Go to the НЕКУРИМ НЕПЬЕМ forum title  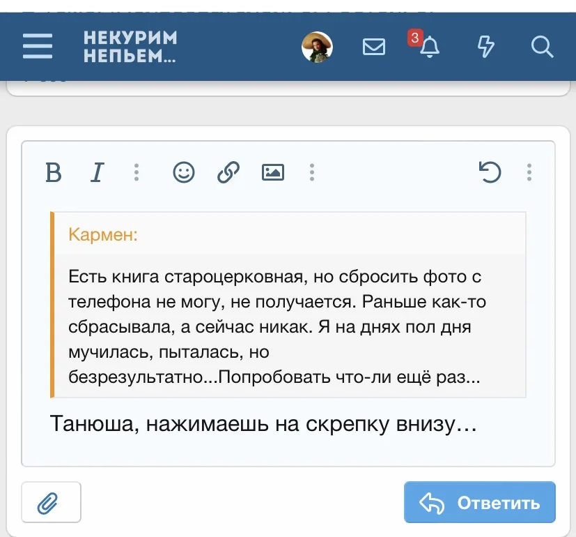click(130, 47)
